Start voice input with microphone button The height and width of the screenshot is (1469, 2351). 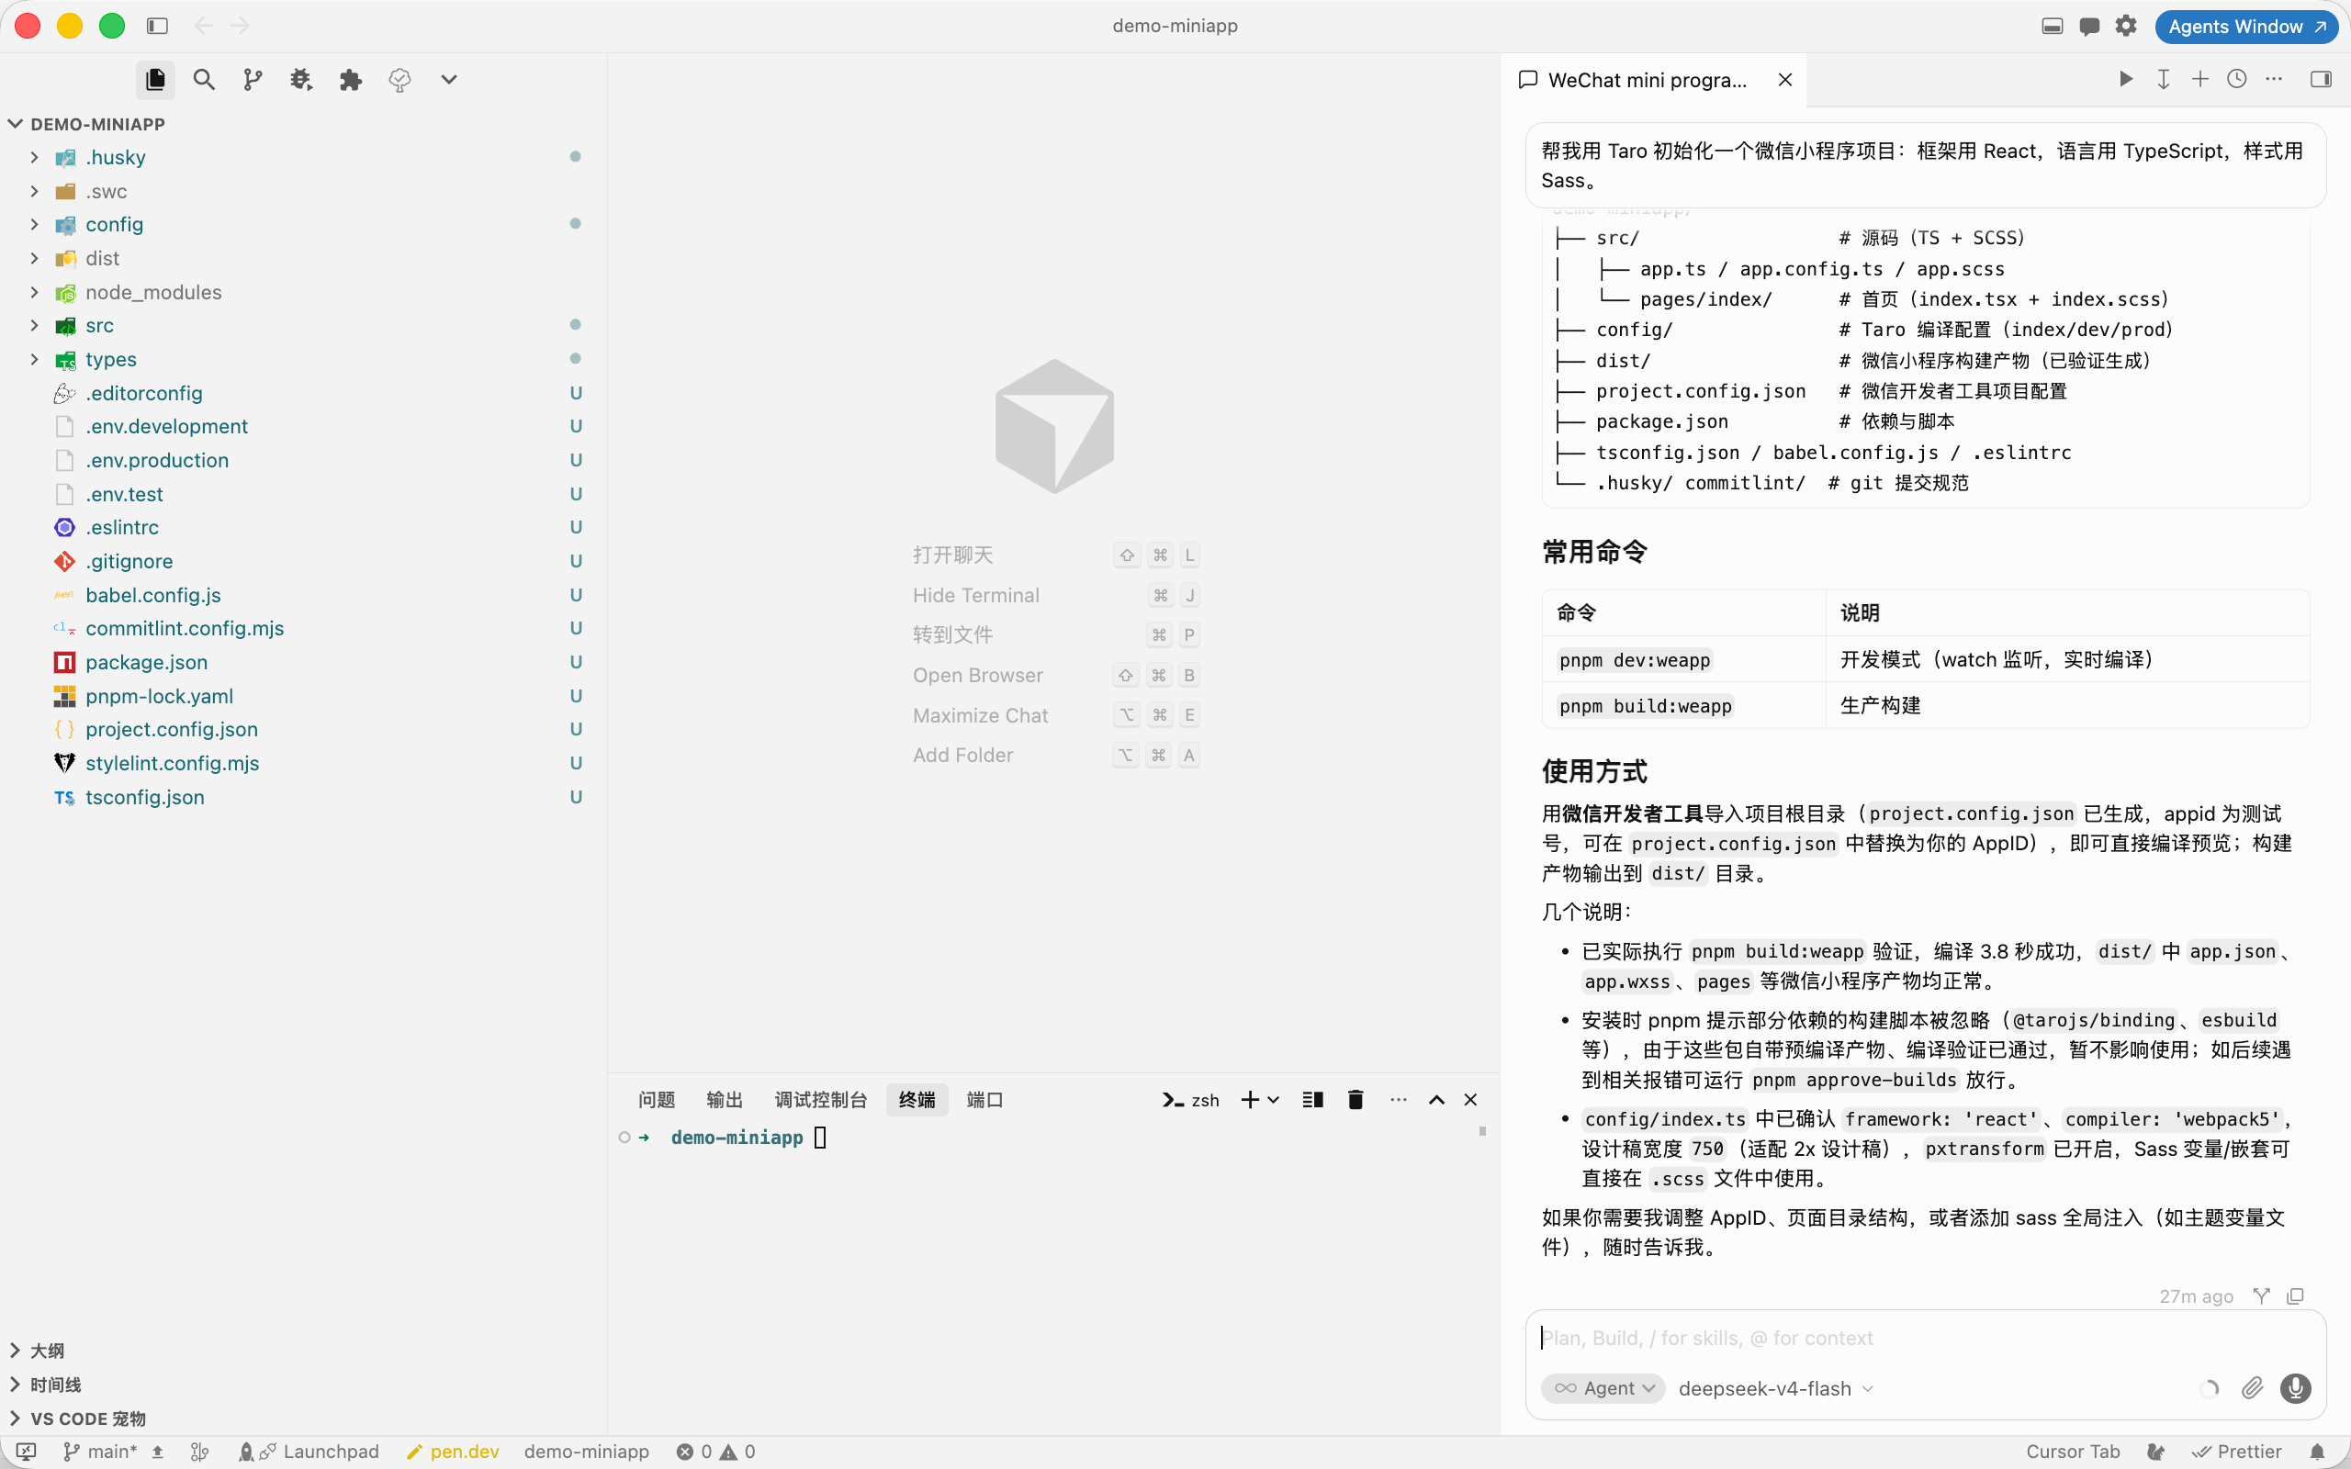click(x=2297, y=1388)
